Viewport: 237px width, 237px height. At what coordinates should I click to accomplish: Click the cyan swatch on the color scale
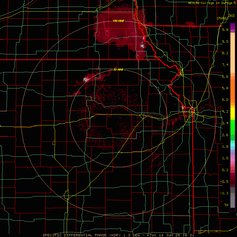(x=233, y=145)
